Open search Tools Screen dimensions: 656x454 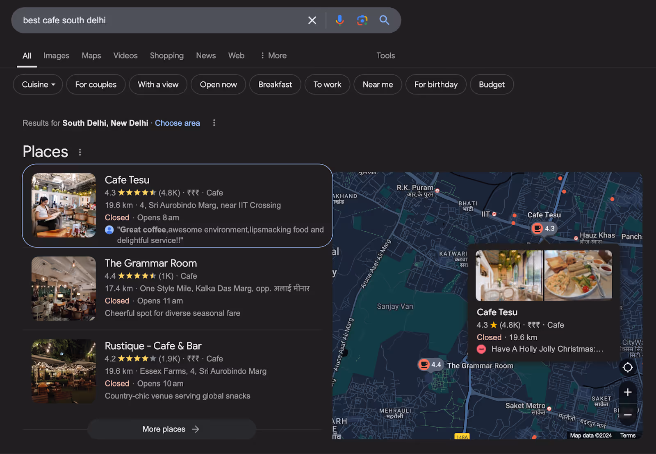[386, 56]
